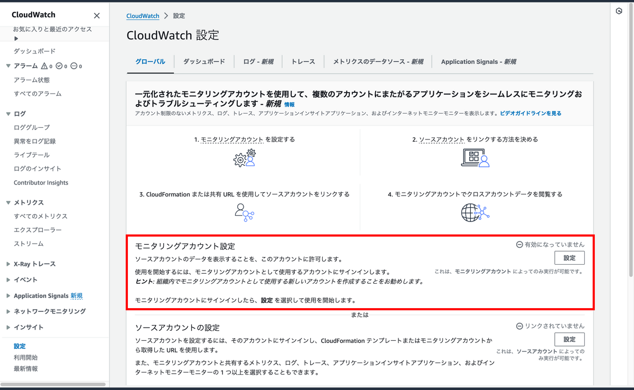Click the source account link laptop icon
The image size is (634, 390).
475,158
